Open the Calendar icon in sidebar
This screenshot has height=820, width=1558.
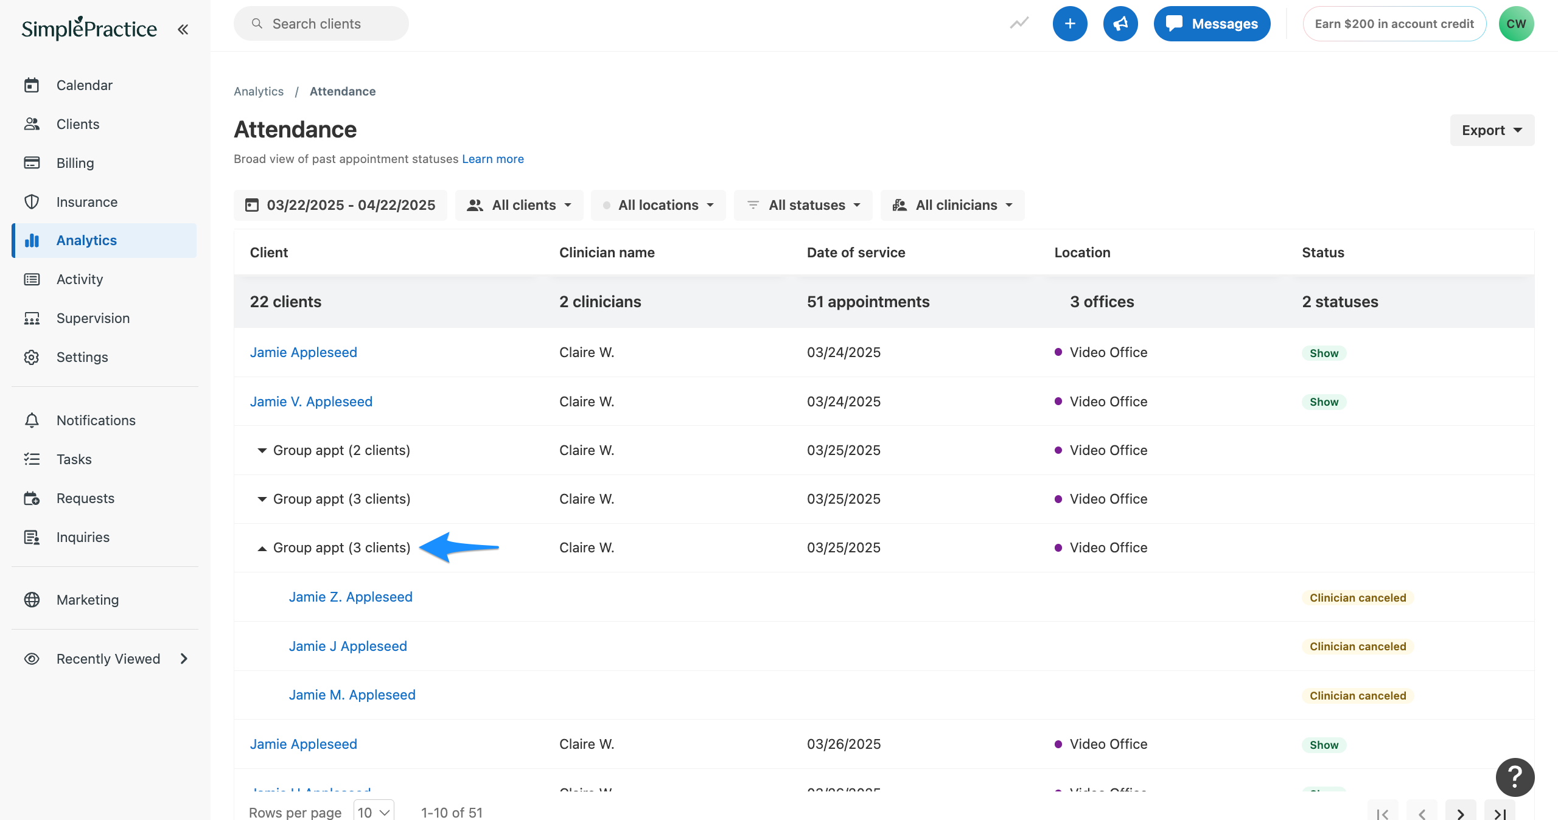click(32, 85)
